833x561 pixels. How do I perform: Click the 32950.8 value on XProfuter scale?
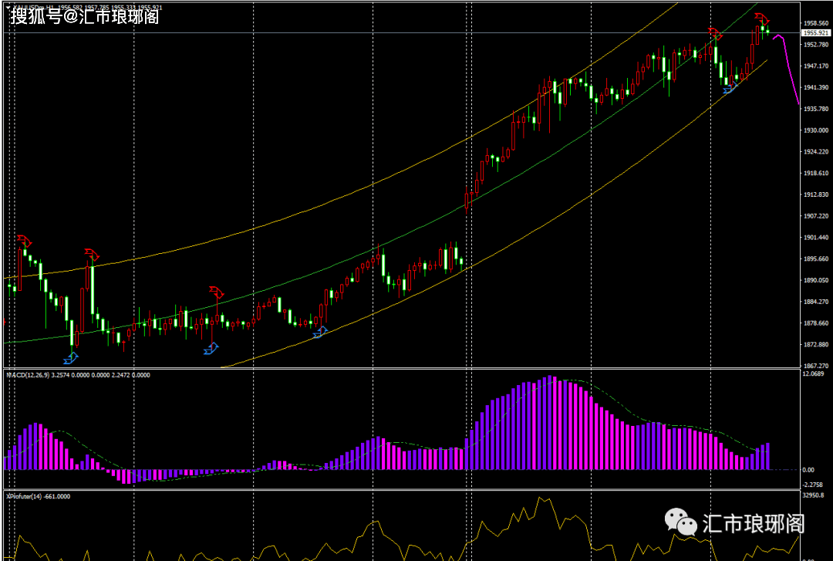click(x=814, y=495)
